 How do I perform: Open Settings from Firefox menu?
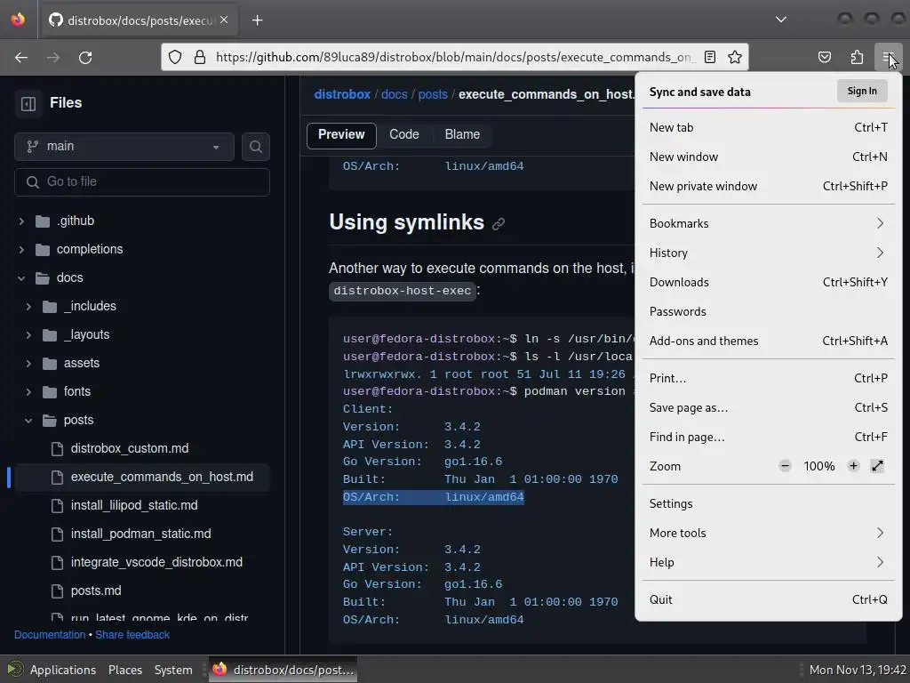coord(769,504)
